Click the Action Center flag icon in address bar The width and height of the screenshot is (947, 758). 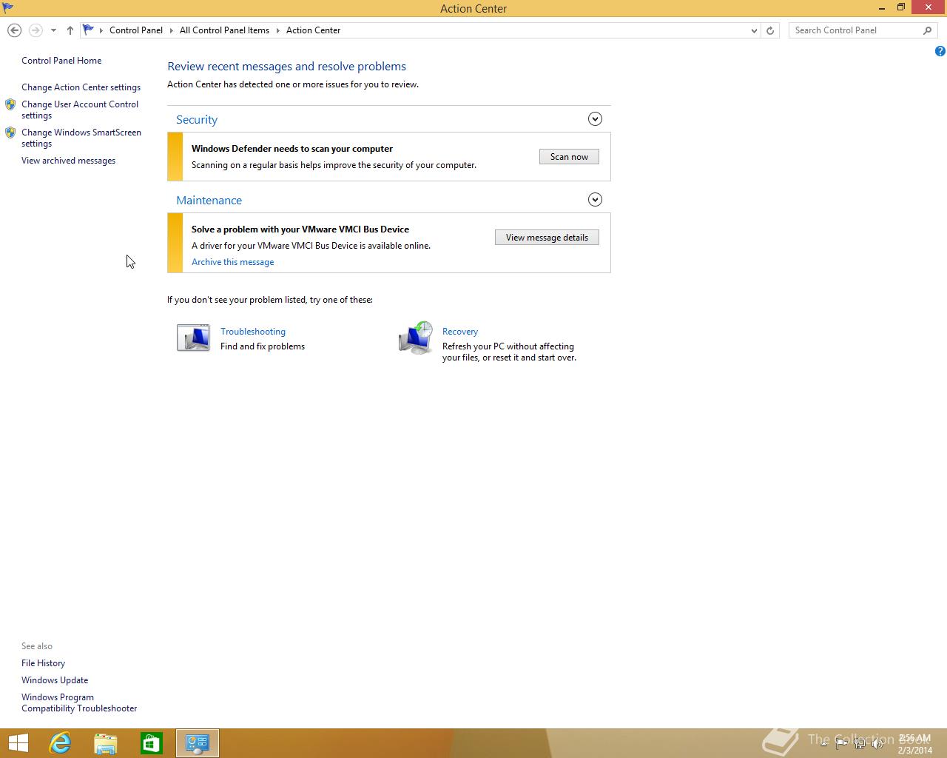pyautogui.click(x=88, y=30)
